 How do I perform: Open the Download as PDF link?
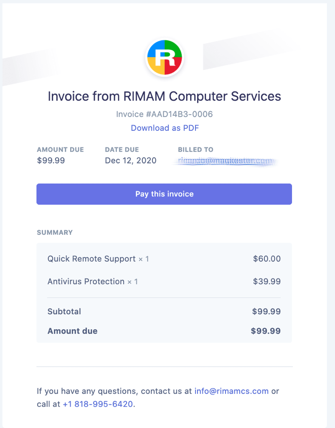[x=165, y=128]
